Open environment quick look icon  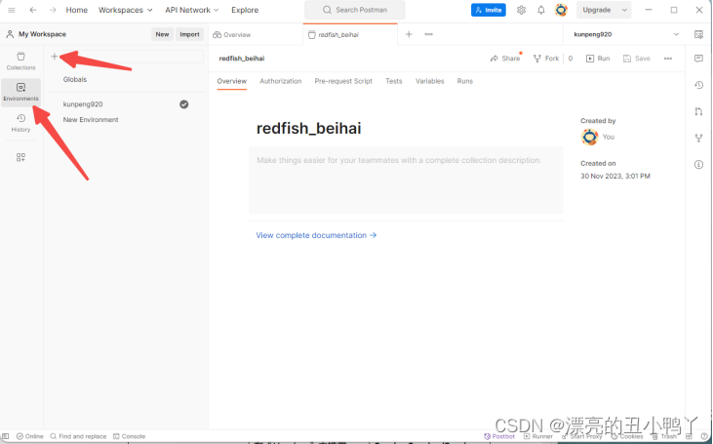tap(699, 34)
